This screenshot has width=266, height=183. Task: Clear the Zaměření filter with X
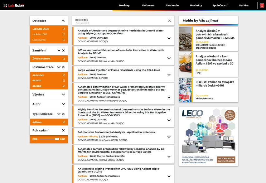tap(63, 51)
